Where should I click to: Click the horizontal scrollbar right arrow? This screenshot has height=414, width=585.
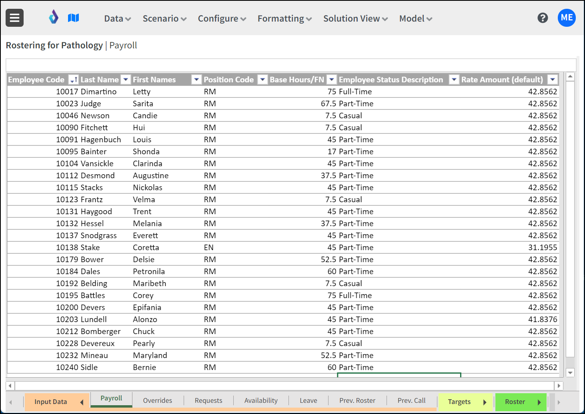pos(559,386)
